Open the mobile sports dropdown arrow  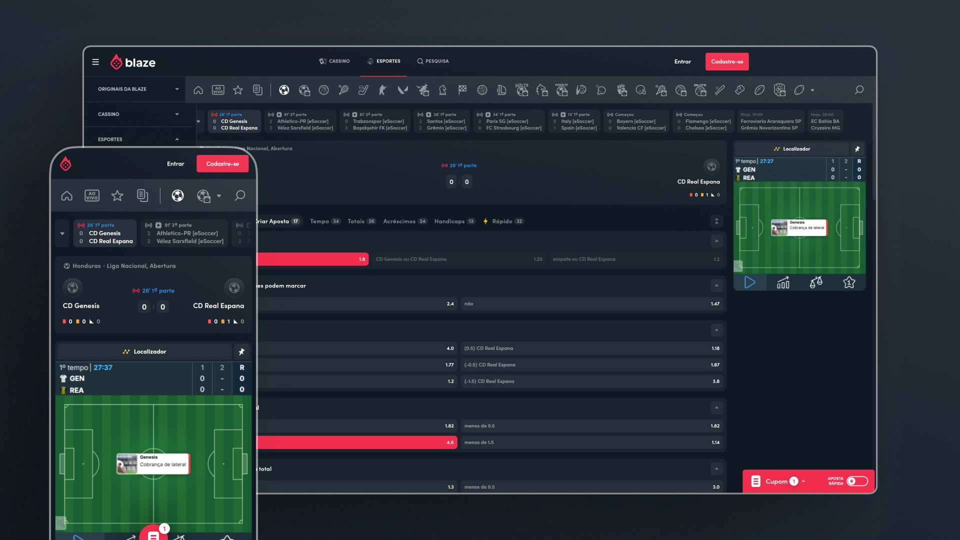219,196
